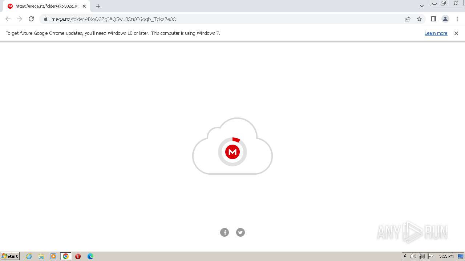The width and height of the screenshot is (465, 261).
Task: Click Learn more link
Action: pos(436,33)
